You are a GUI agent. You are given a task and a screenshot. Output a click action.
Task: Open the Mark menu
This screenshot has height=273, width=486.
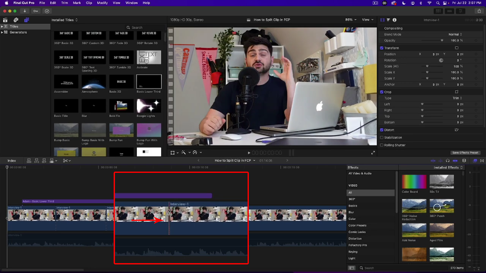click(x=77, y=3)
